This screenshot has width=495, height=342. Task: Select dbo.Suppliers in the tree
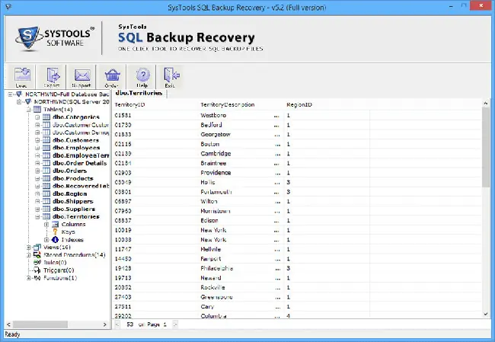[74, 209]
